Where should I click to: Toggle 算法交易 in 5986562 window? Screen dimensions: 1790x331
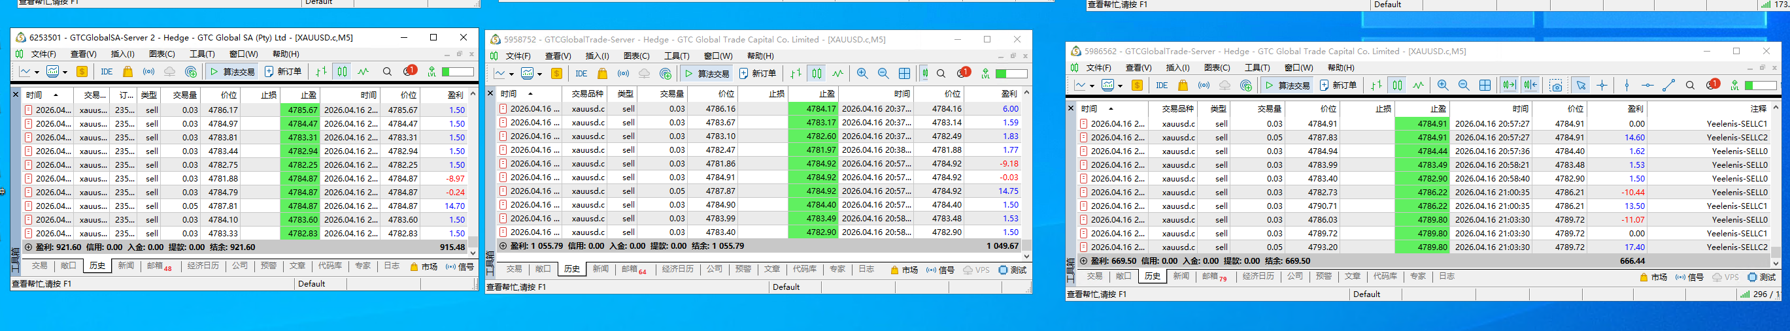pyautogui.click(x=1286, y=86)
